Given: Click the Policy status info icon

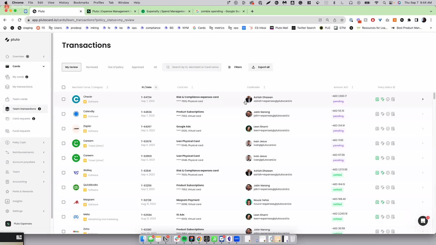Looking at the screenshot, I should 394,87.
